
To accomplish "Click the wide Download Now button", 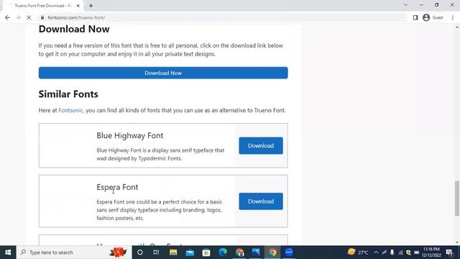I will (x=163, y=73).
